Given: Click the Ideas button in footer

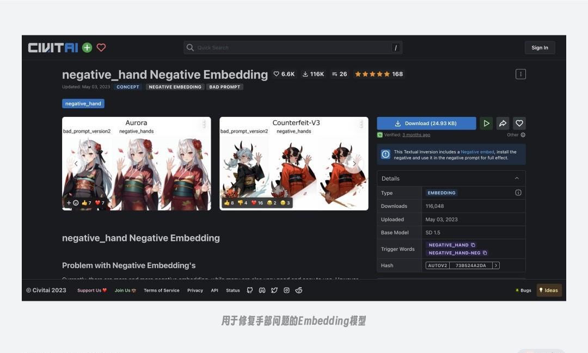Looking at the screenshot, I should coord(549,290).
